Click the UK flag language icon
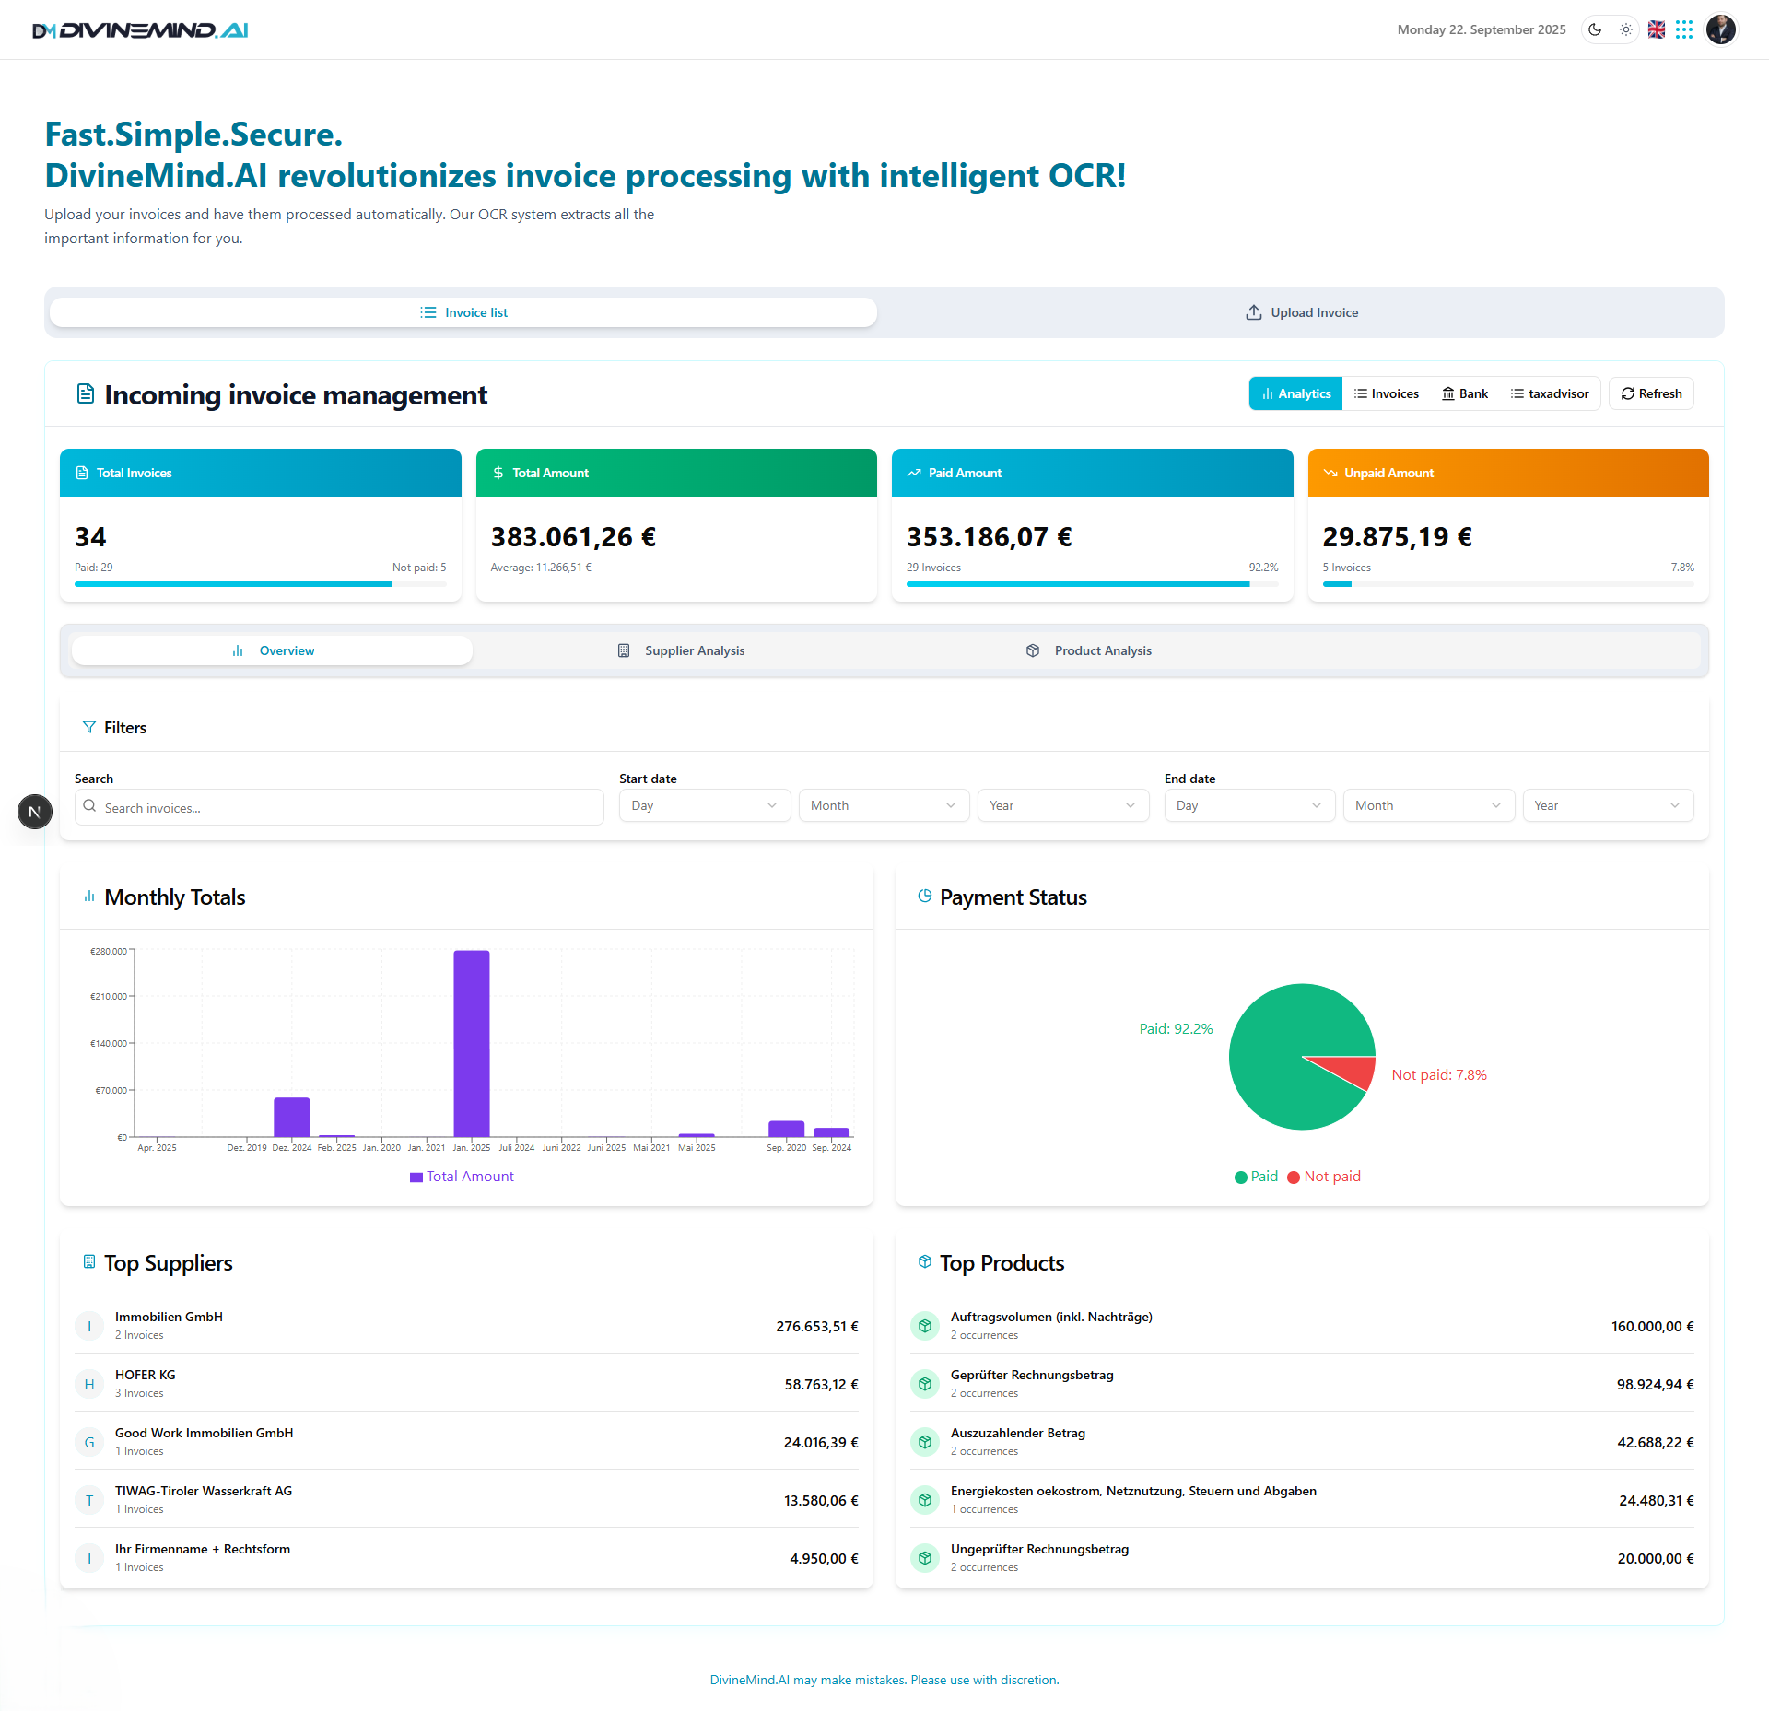Viewport: 1769px width, 1711px height. 1657,29
